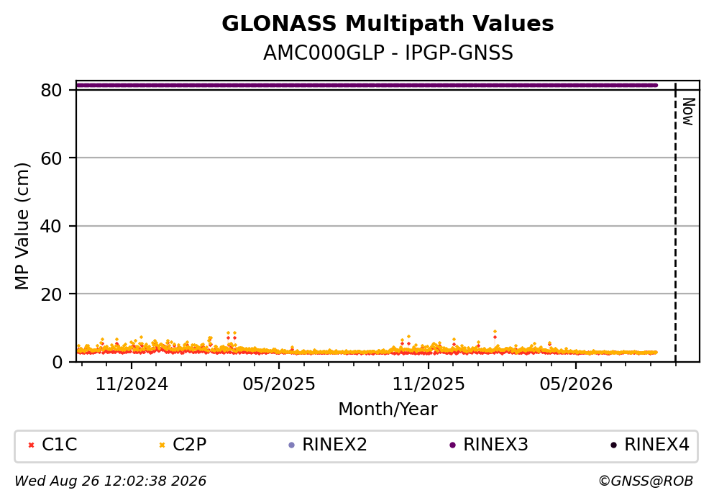The image size is (714, 503).
Task: Select the RINEX2 legend label
Action: pos(334,444)
